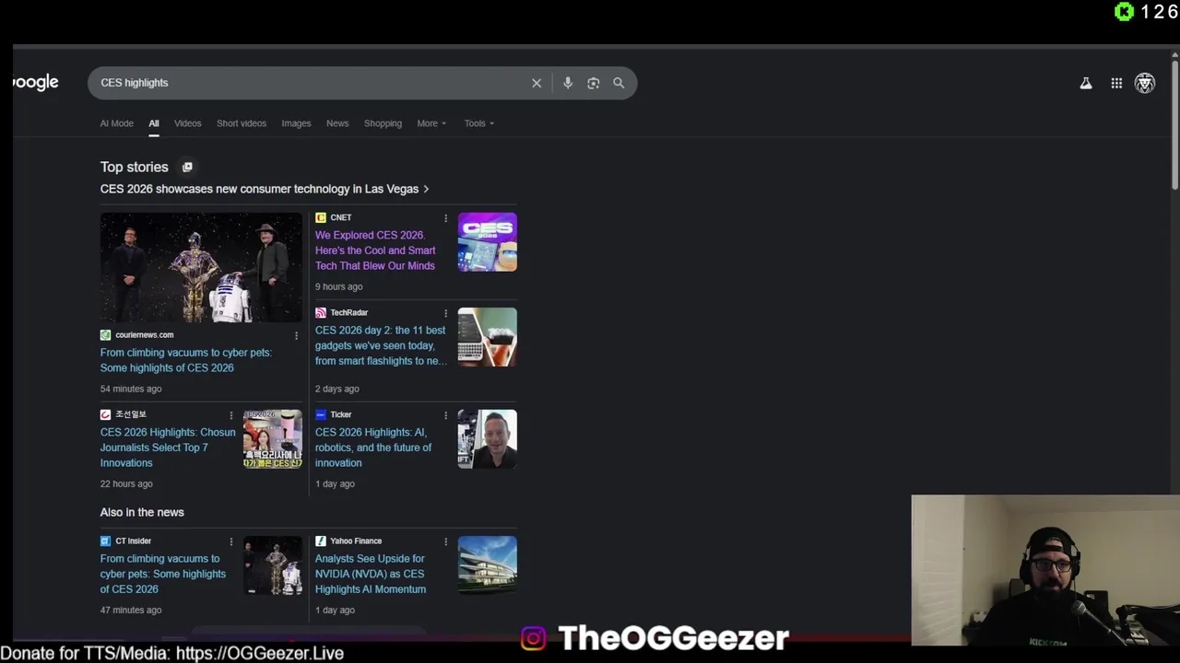1180x663 pixels.
Task: Start voice search with the microphone icon
Action: (x=568, y=83)
